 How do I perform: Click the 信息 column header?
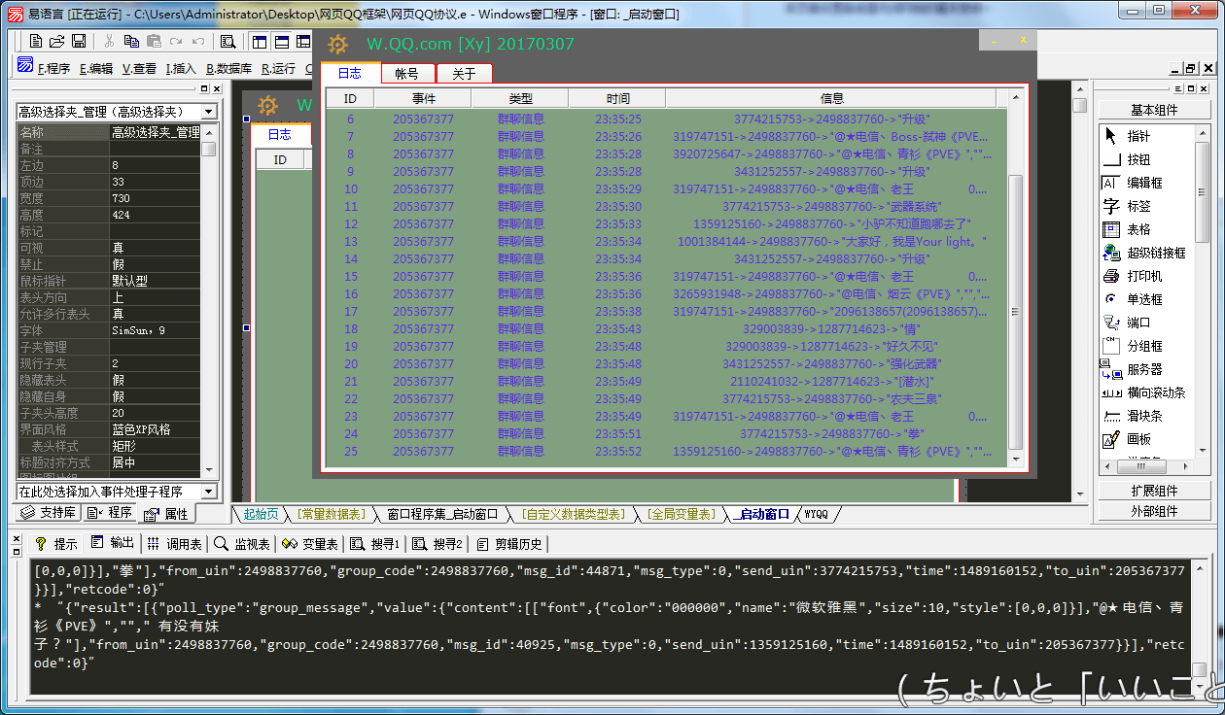pyautogui.click(x=831, y=98)
